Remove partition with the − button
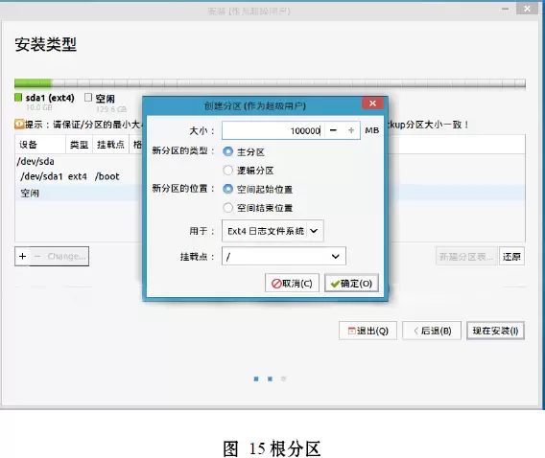The image size is (545, 458). [37, 257]
